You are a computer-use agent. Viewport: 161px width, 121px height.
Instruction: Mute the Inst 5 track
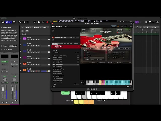point(31,65)
